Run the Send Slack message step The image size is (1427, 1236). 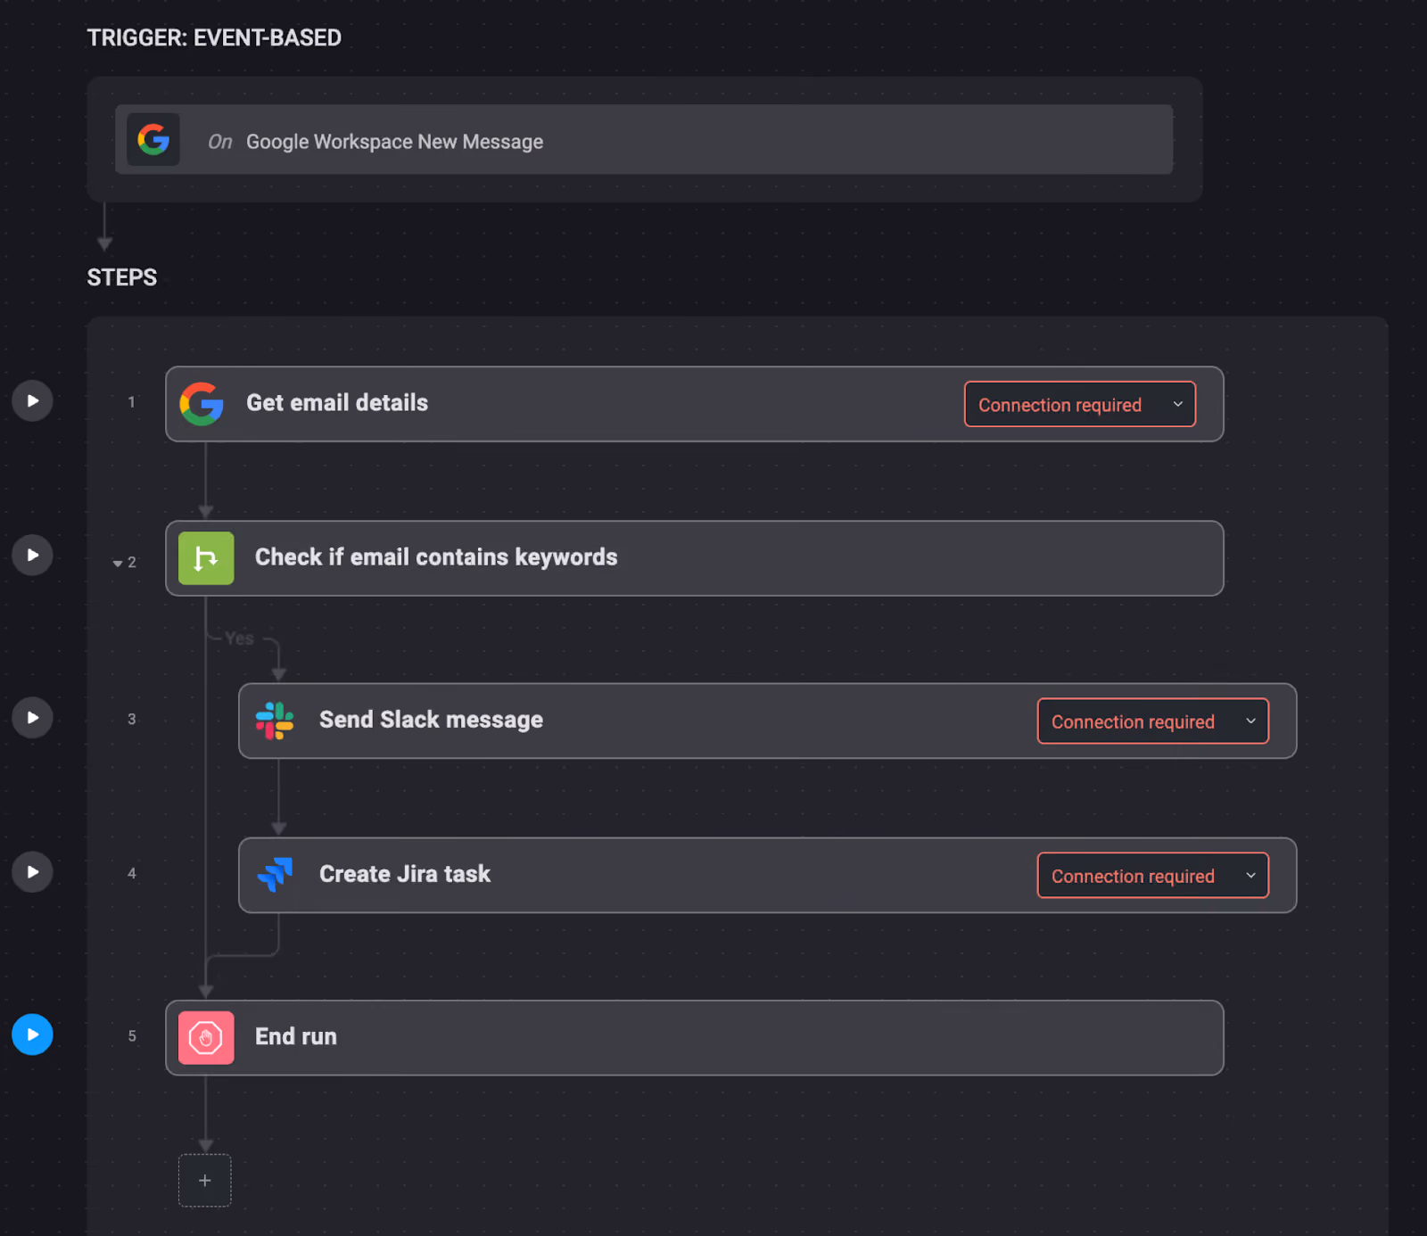[32, 718]
